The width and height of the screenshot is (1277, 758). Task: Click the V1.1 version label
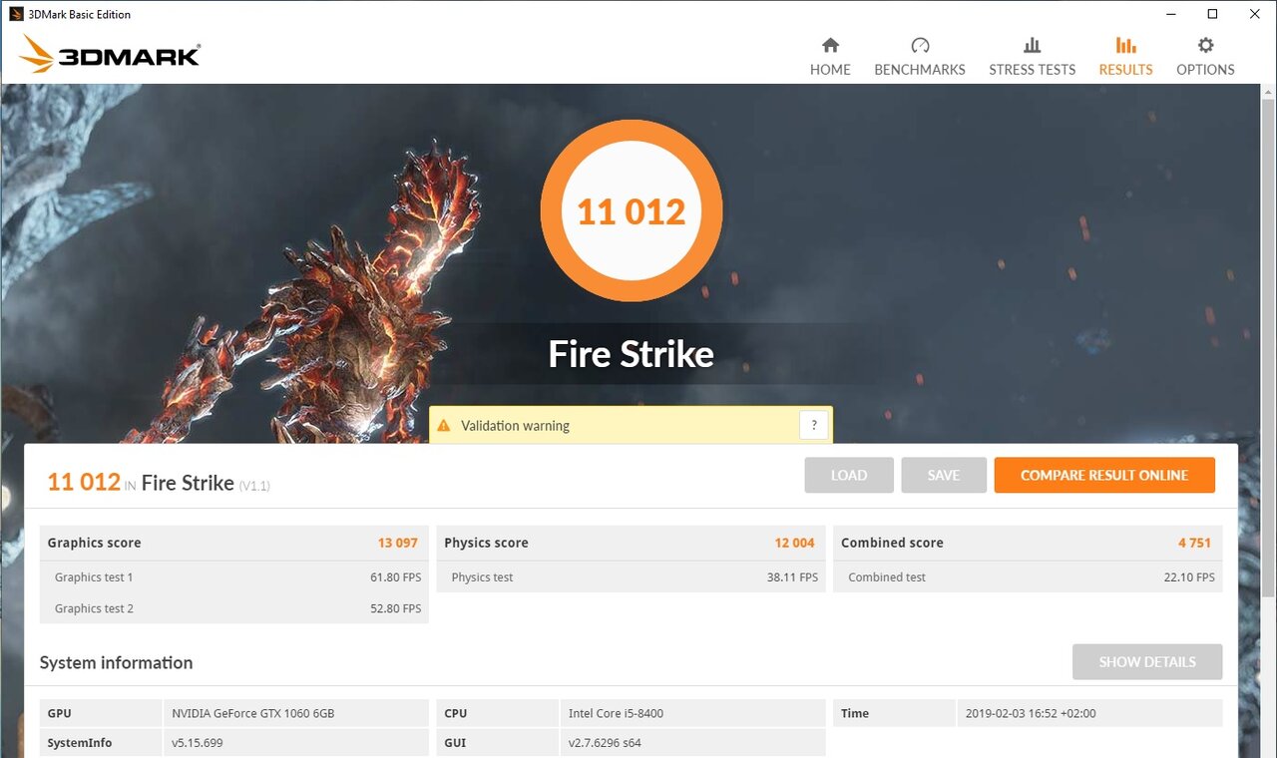coord(254,486)
